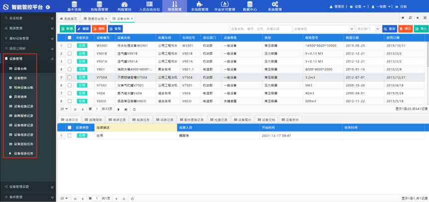This screenshot has width=429, height=202.
Task: Click the 危险源管理 top navigation icon
Action: coord(99,4)
